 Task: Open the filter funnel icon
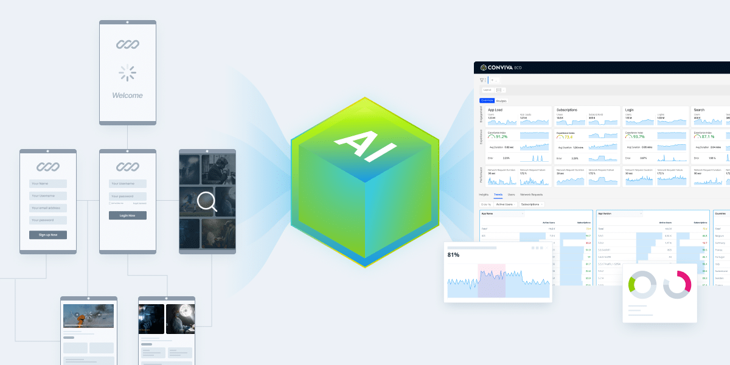tap(482, 80)
